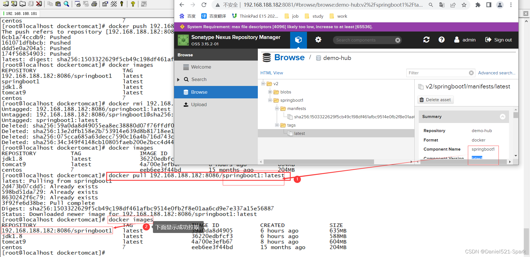Click the Google Translate icon in address bar
The image size is (530, 257).
pyautogui.click(x=442, y=5)
